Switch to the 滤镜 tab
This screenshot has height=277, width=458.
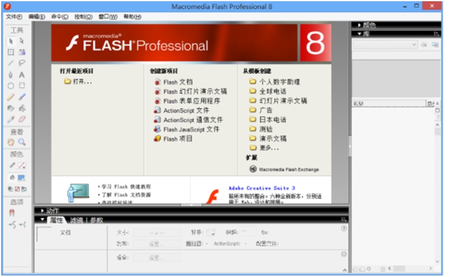pos(76,220)
